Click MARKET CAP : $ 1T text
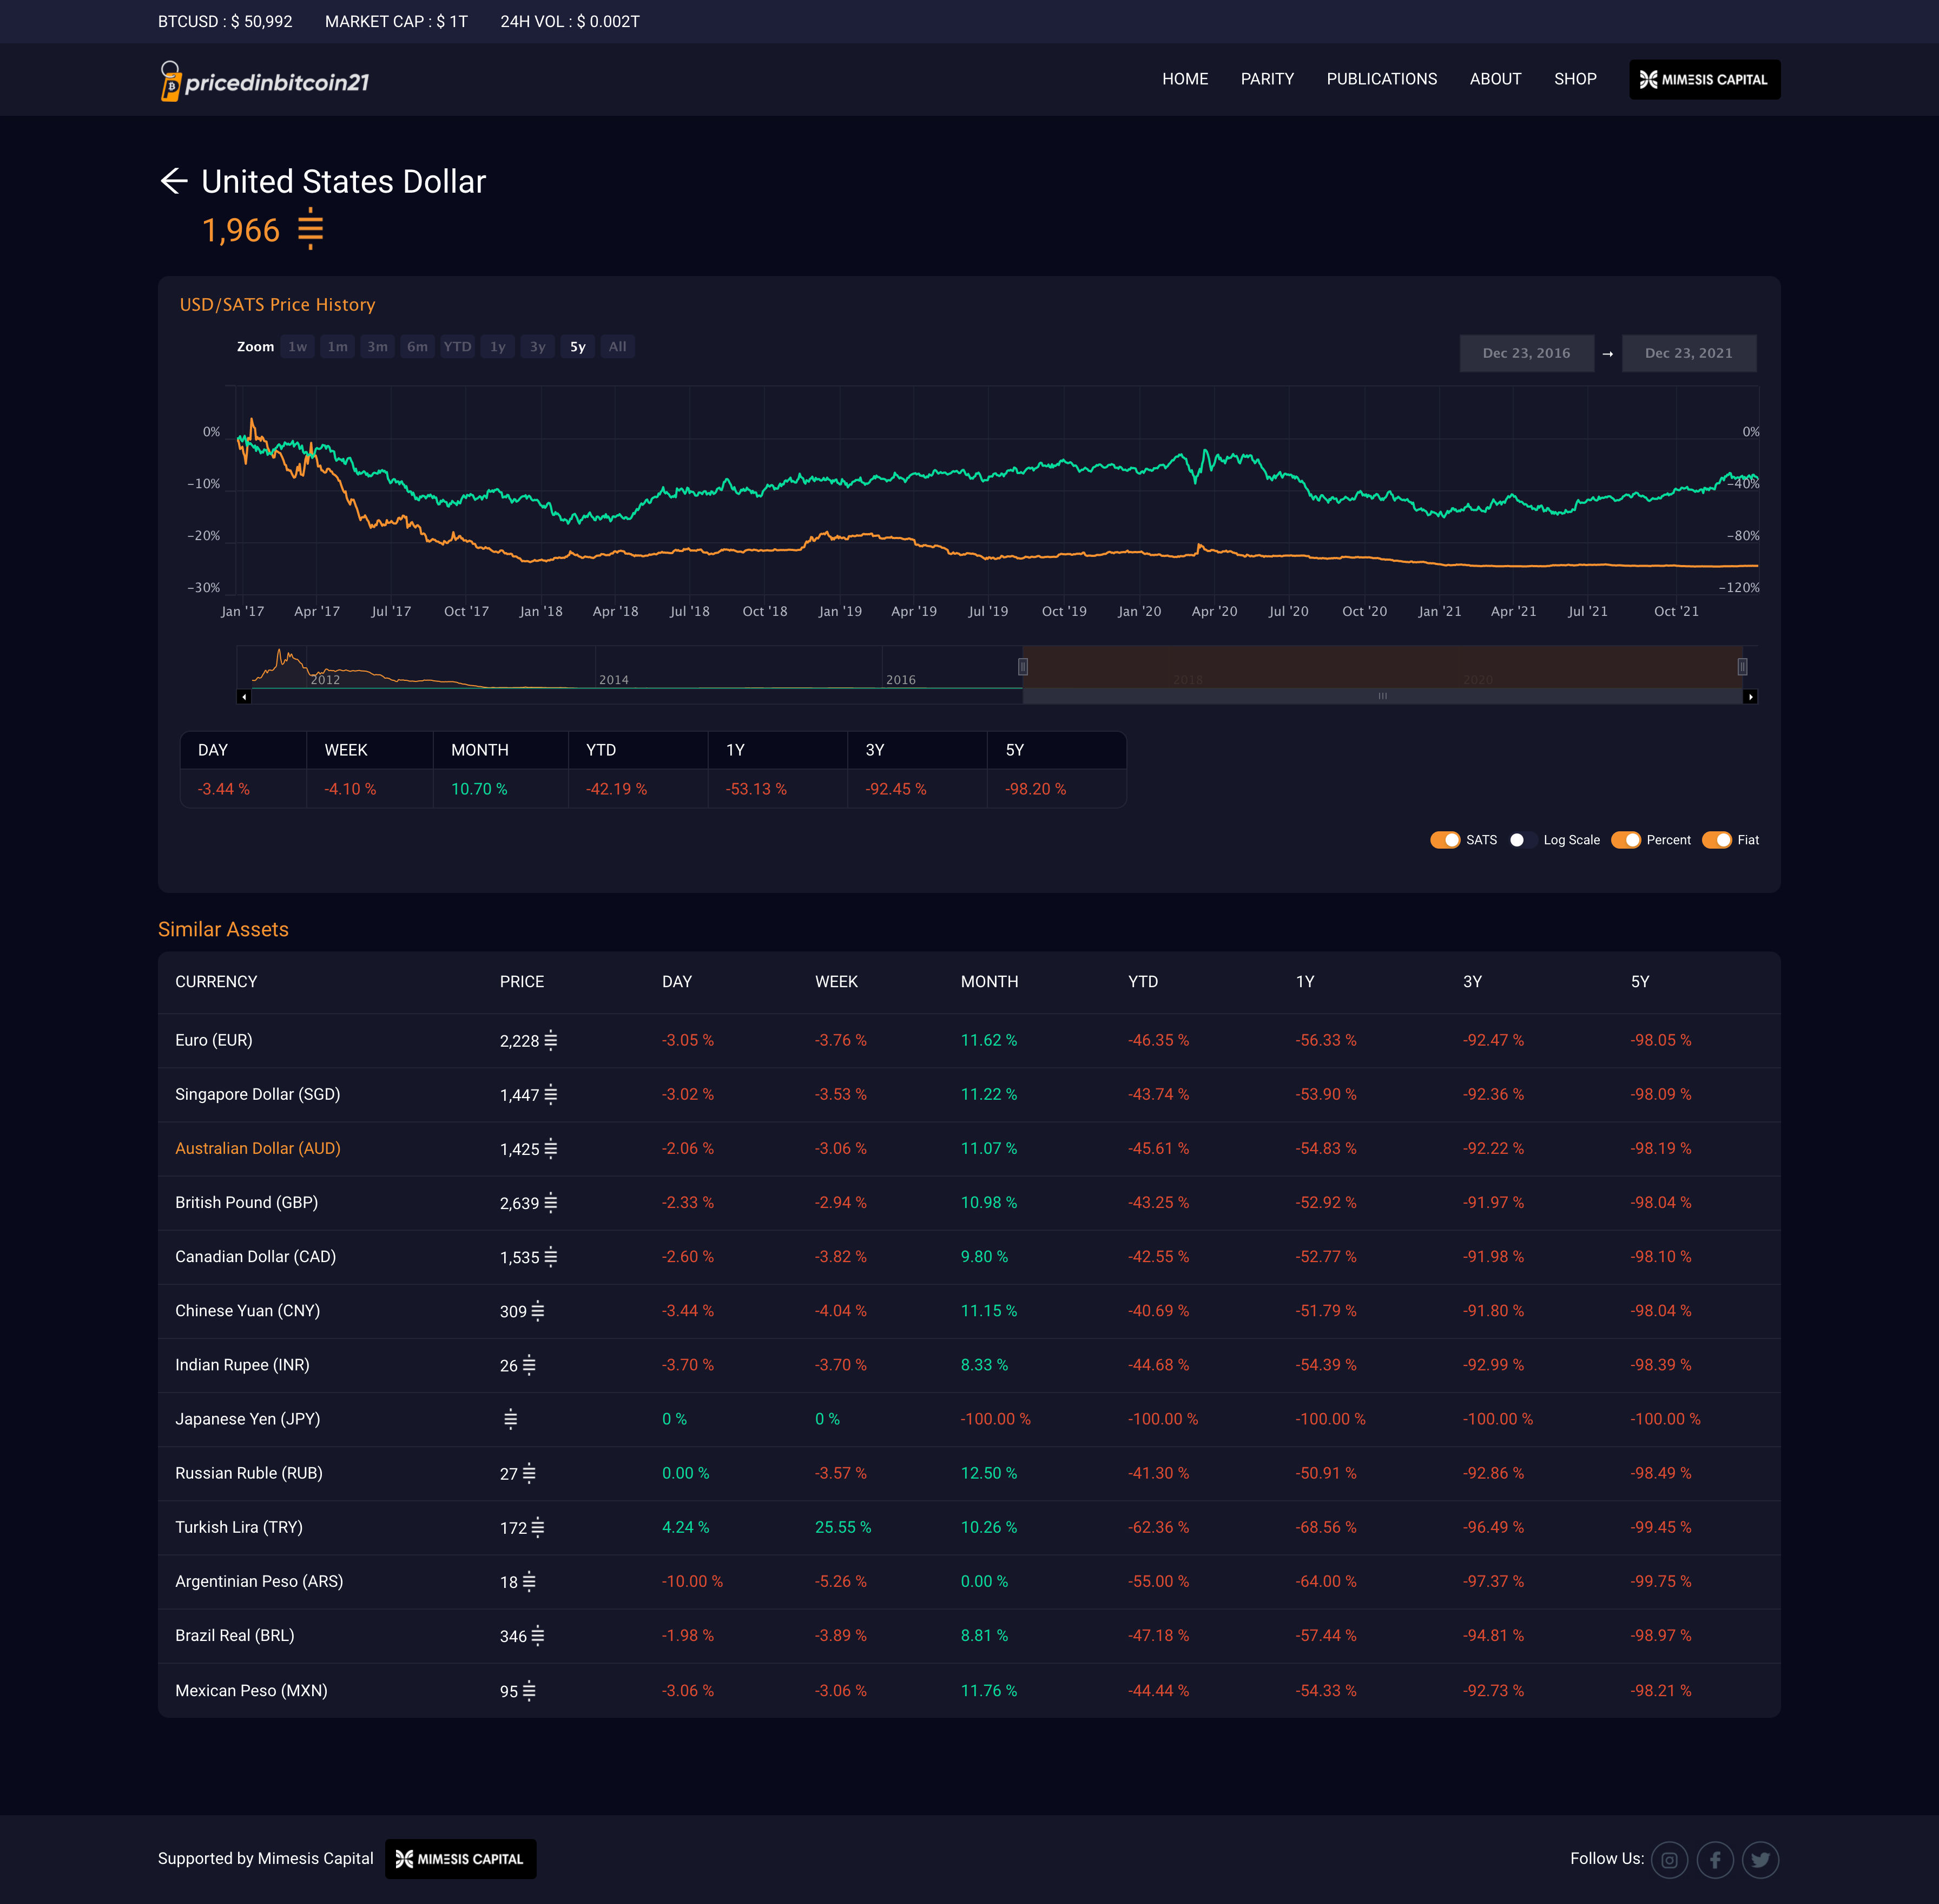Viewport: 1939px width, 1904px height. (396, 21)
